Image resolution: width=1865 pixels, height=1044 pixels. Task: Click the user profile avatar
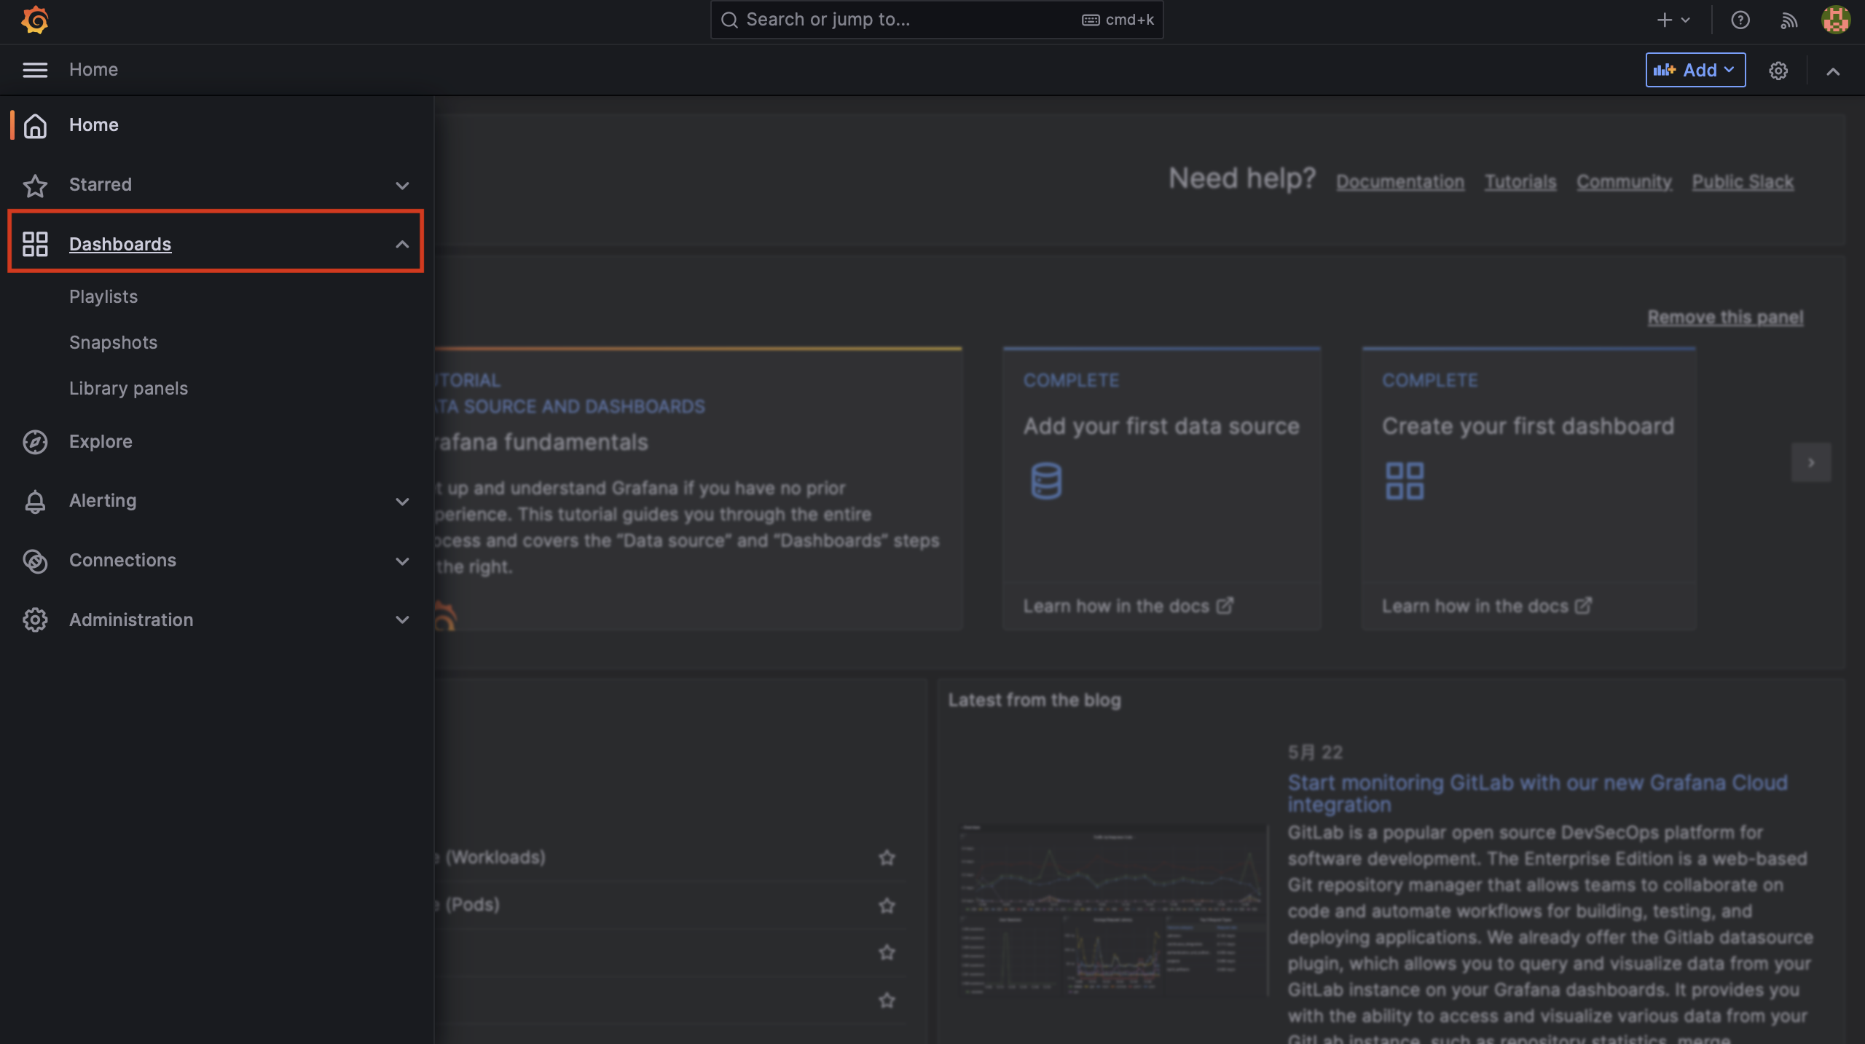coord(1835,20)
